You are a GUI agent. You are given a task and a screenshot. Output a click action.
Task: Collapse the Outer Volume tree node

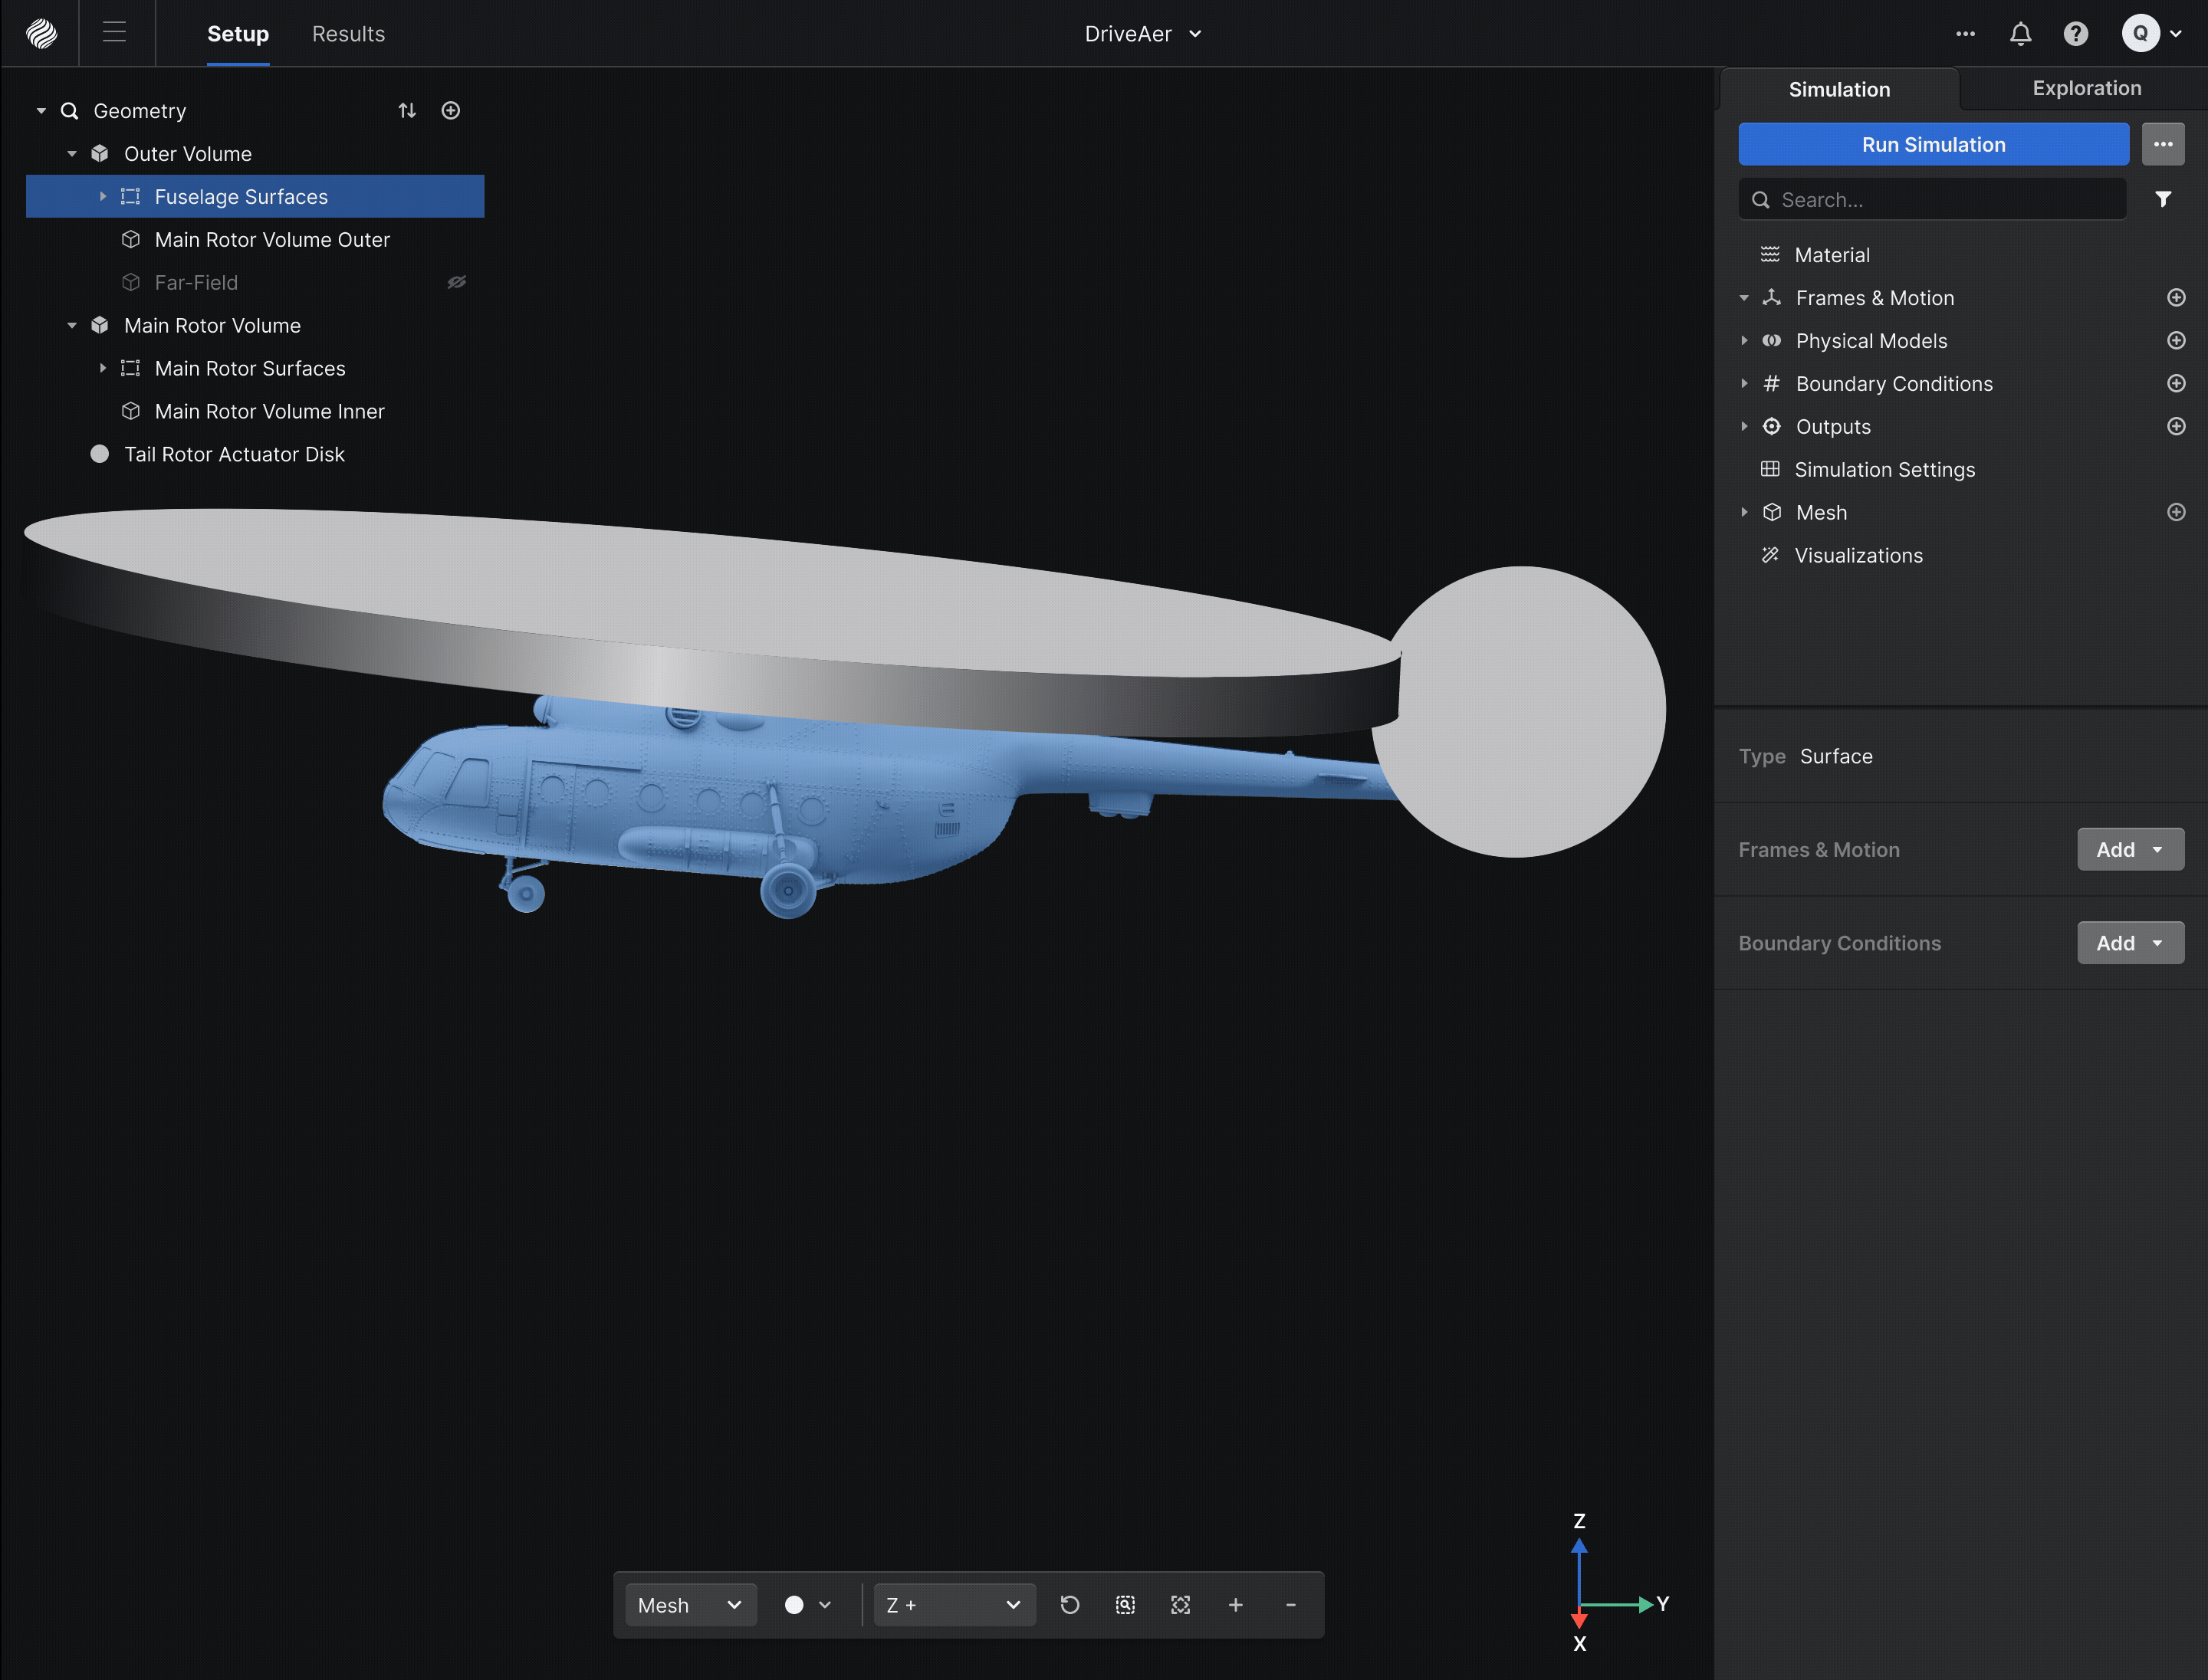click(x=72, y=154)
